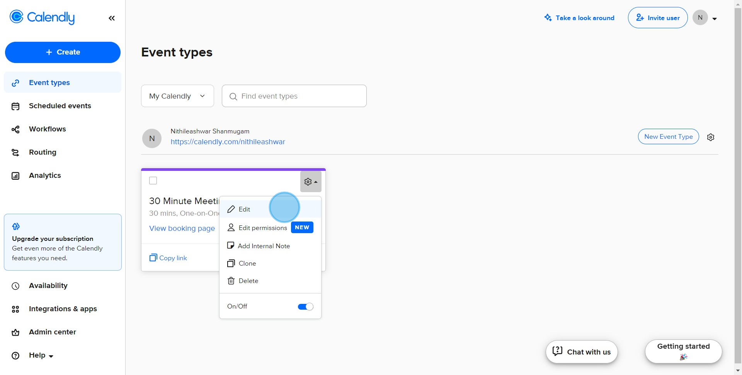The width and height of the screenshot is (742, 375).
Task: Click New Event Type button
Action: click(x=668, y=136)
